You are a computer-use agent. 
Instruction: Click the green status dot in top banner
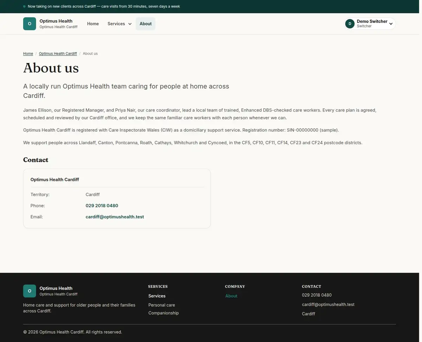[24, 6]
